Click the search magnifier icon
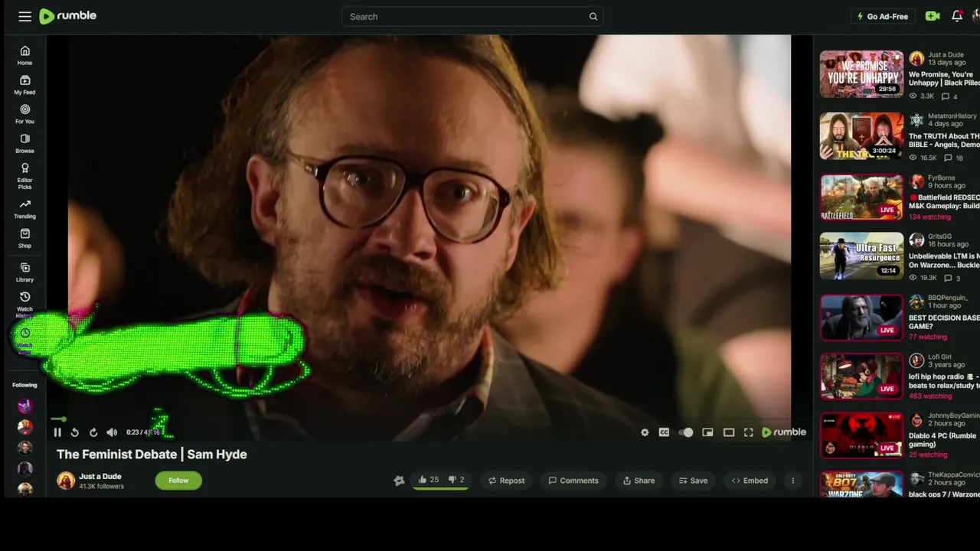This screenshot has width=980, height=551. (593, 17)
